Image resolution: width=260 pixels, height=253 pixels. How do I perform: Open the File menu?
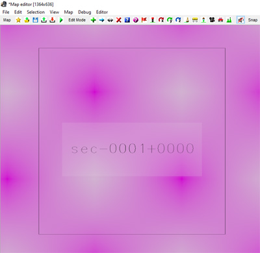[6, 12]
